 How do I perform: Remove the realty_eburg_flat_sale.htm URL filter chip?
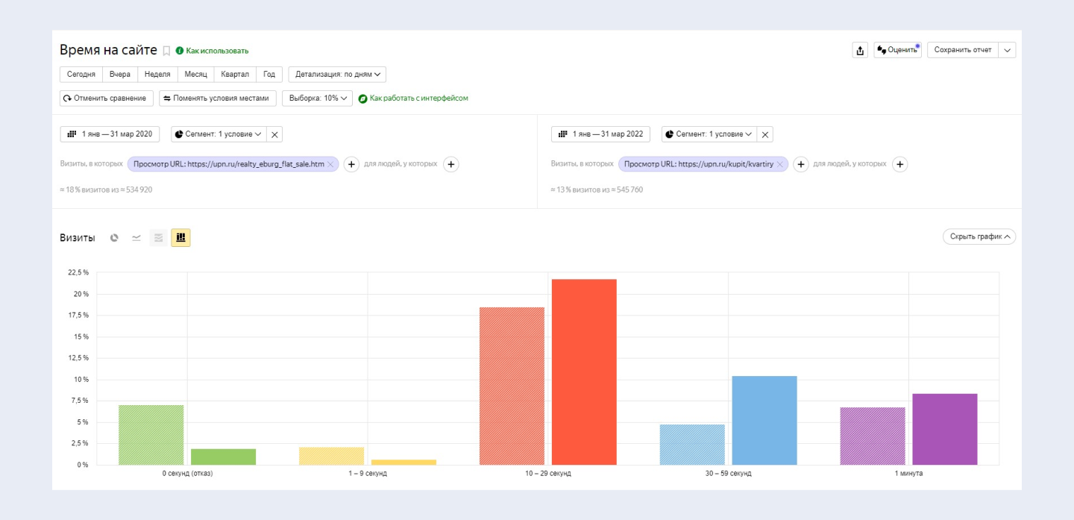click(x=330, y=164)
